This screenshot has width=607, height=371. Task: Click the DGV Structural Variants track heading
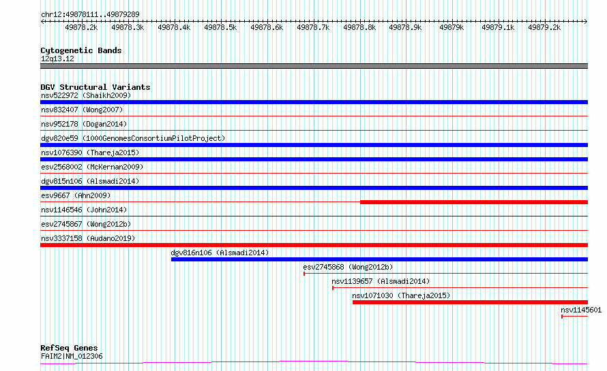[95, 87]
